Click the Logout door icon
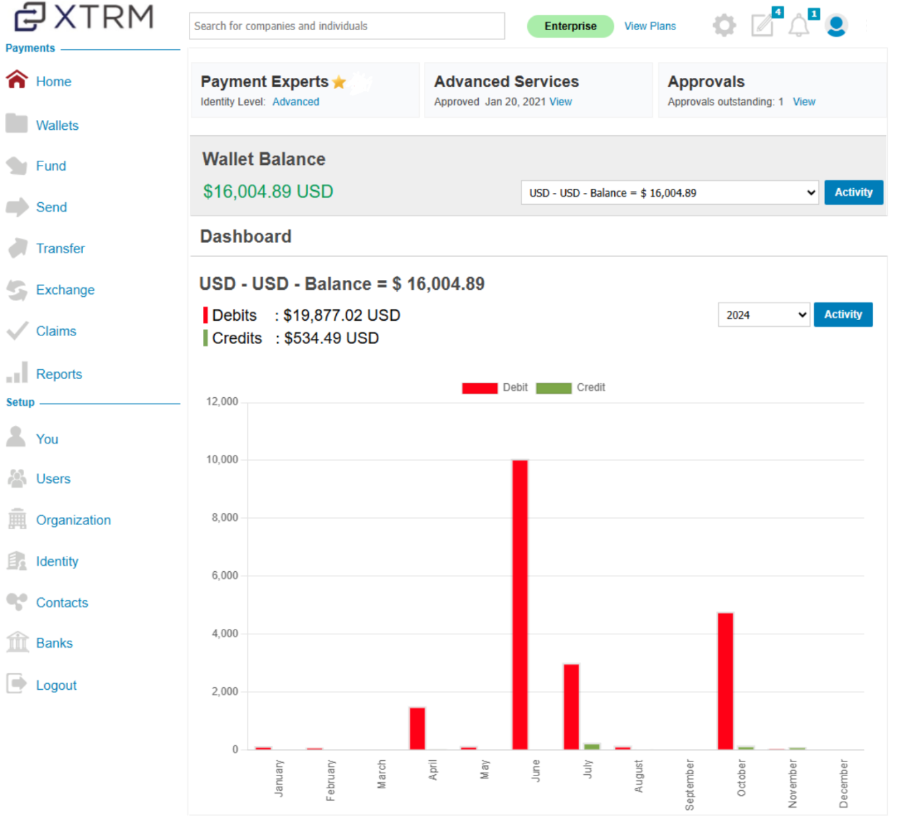The width and height of the screenshot is (902, 819). 17,684
